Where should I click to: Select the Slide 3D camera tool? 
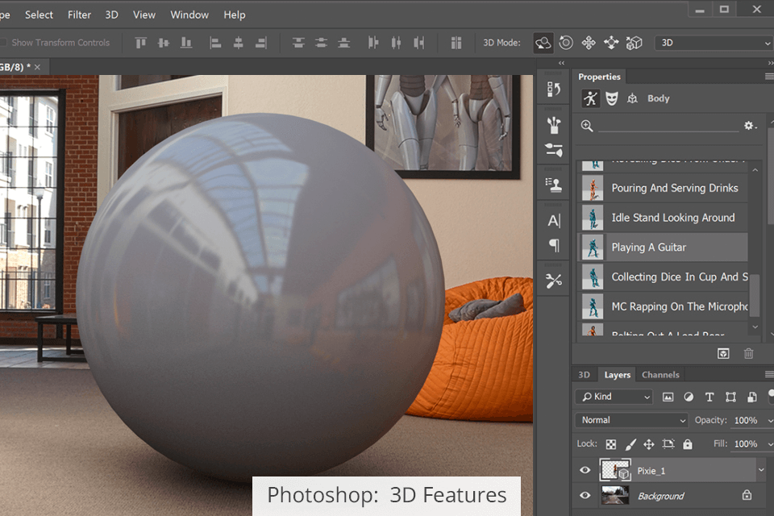click(611, 43)
